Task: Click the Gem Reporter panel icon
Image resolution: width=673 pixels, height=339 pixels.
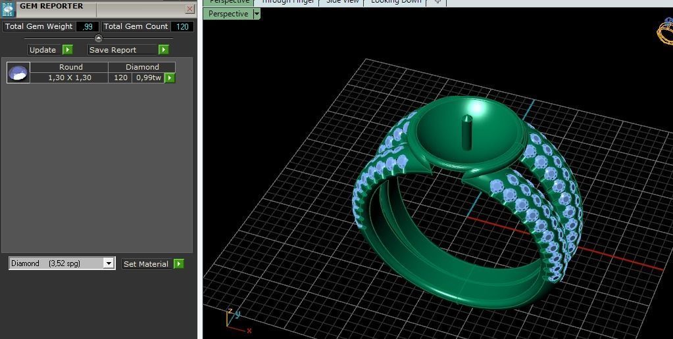Action: (8, 9)
